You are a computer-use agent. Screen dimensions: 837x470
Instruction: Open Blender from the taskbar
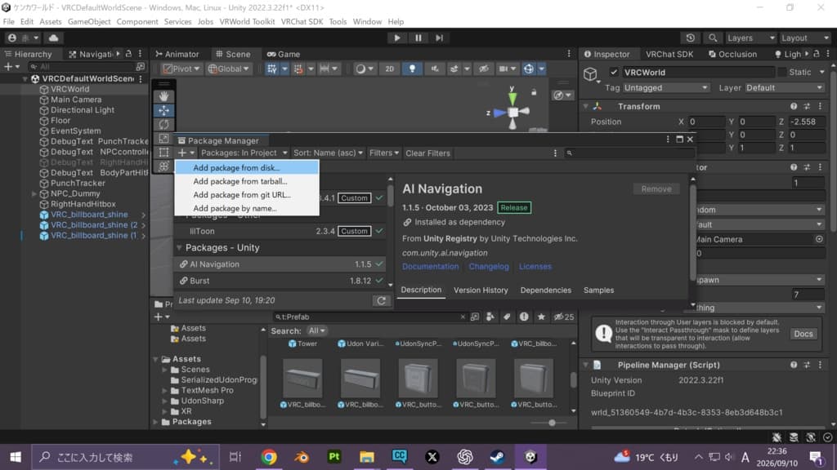(x=302, y=457)
